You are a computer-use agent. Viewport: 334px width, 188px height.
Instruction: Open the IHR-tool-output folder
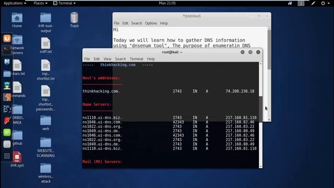click(x=45, y=22)
